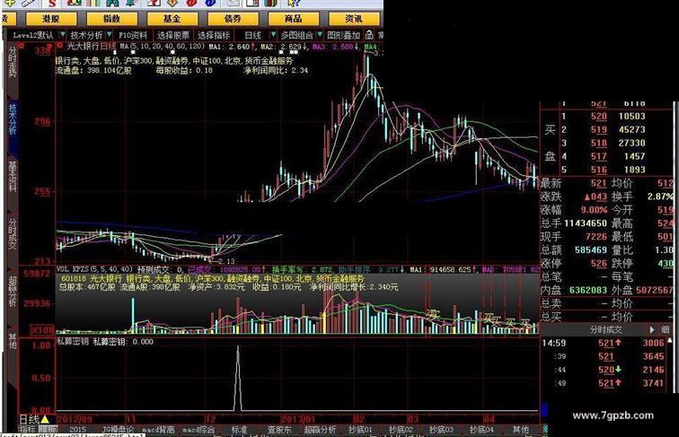Click the 14:59 trade tick row
The width and height of the screenshot is (679, 437).
point(605,343)
